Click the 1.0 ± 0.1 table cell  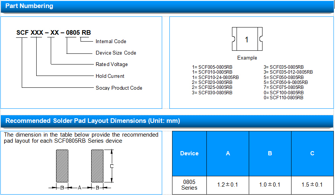pos(270,185)
